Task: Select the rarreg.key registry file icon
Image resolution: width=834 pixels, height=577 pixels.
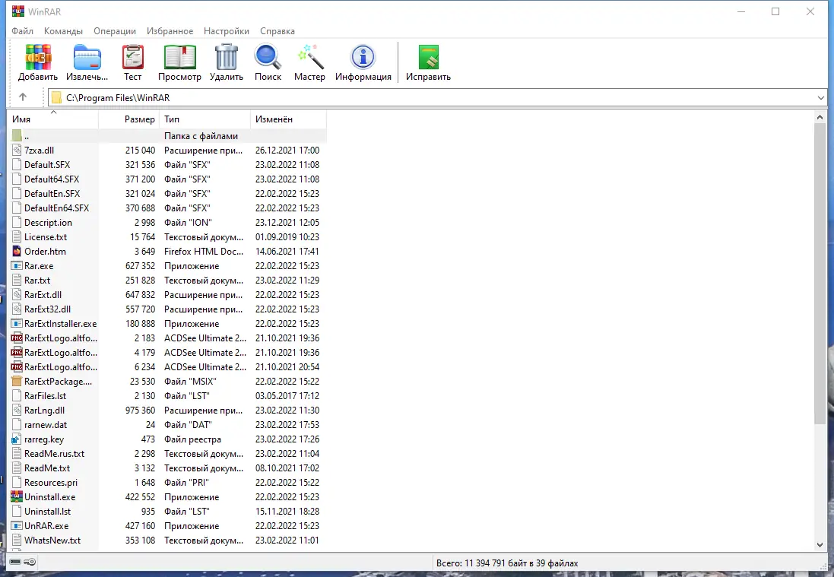Action: coord(17,439)
